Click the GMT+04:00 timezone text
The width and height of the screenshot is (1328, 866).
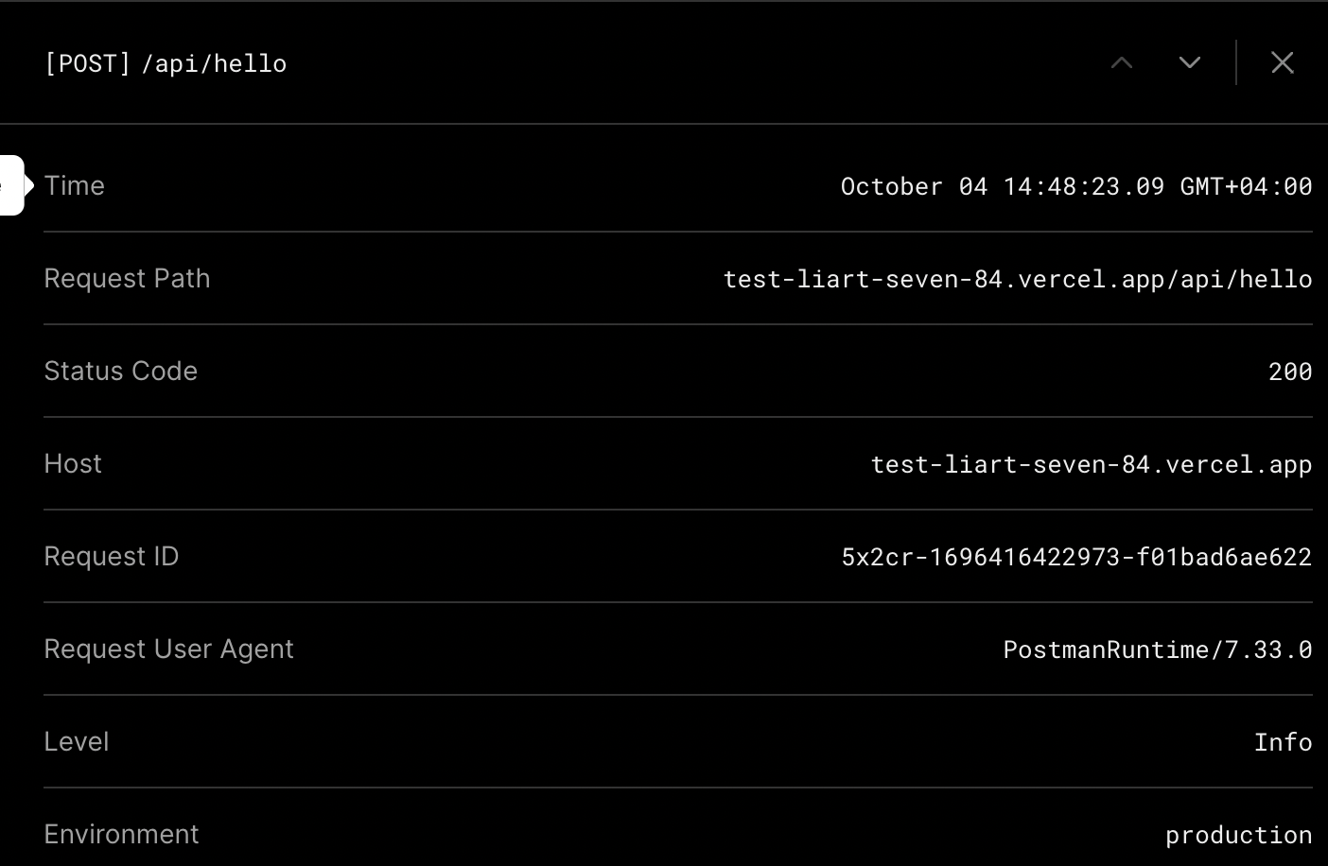point(1245,186)
